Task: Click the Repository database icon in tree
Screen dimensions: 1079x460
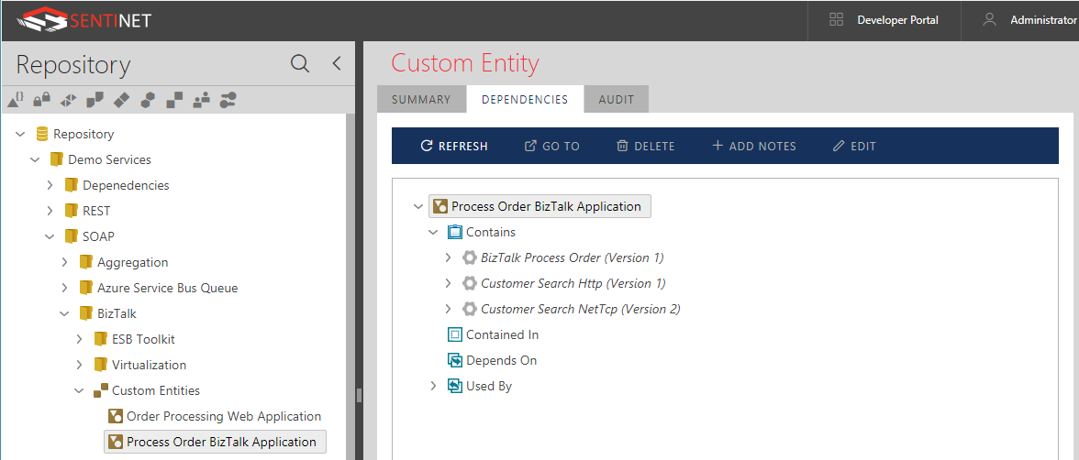Action: 42,134
